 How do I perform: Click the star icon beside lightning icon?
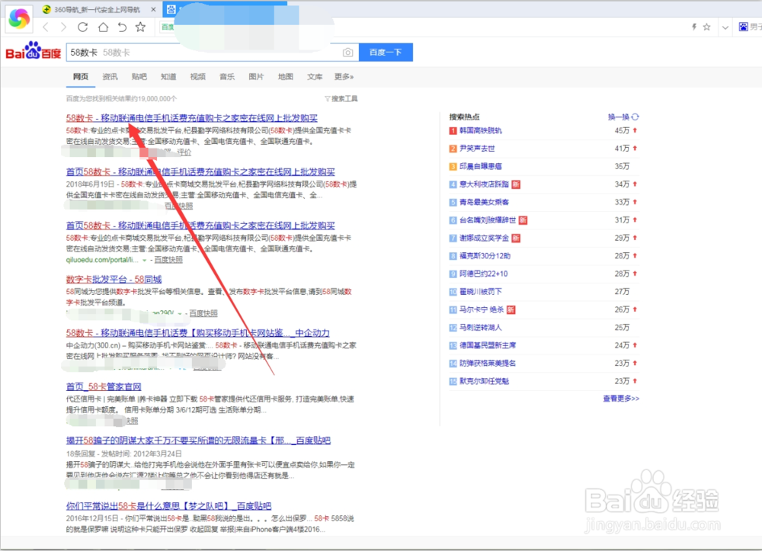click(706, 27)
